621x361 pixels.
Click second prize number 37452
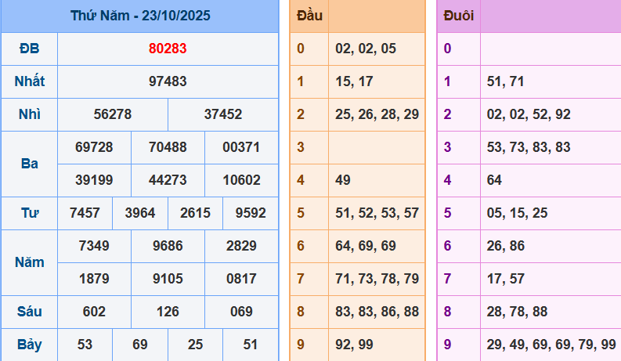coord(223,114)
